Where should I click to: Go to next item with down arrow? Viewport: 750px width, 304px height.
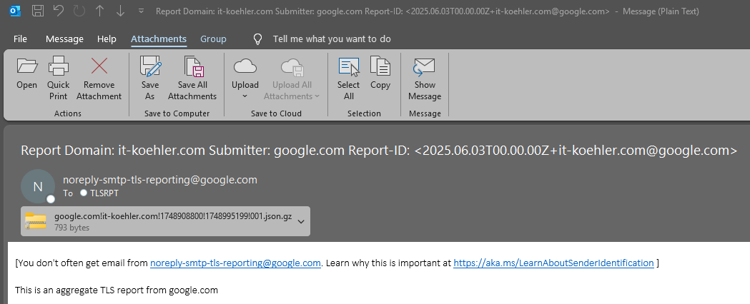pos(120,11)
